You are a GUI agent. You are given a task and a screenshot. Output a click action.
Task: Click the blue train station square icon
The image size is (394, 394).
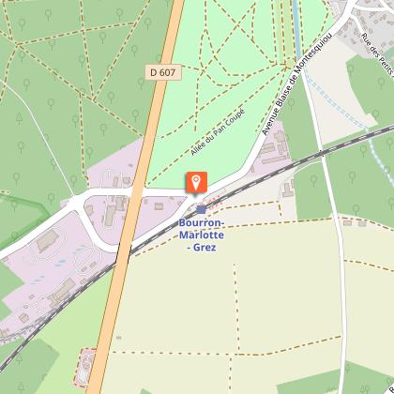pos(202,209)
